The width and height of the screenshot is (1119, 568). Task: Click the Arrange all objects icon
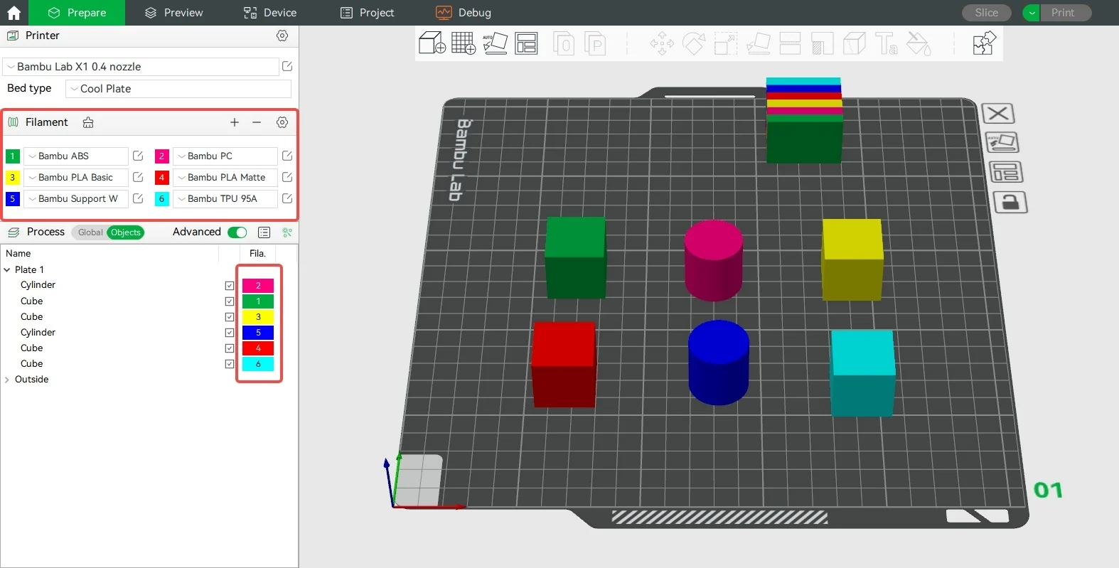[526, 43]
